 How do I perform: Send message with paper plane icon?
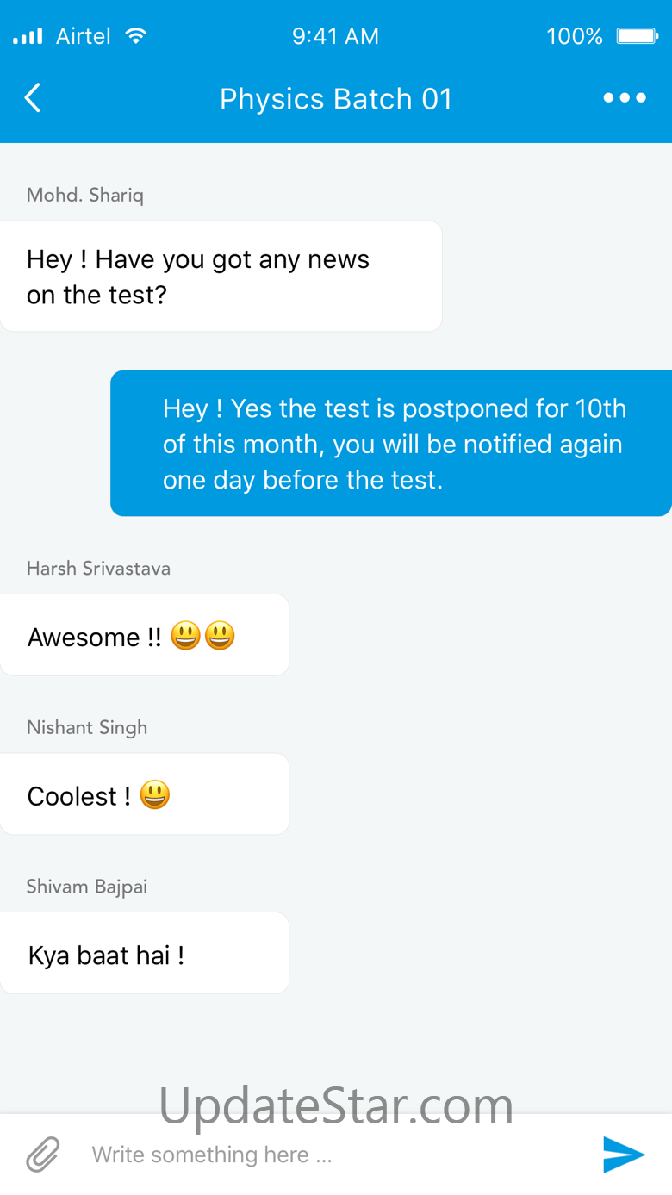625,1155
